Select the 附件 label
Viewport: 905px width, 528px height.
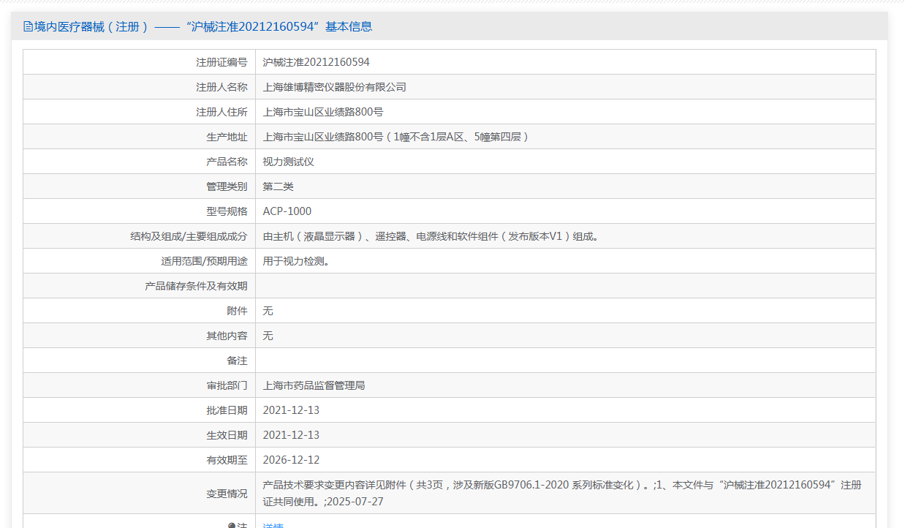[x=237, y=311]
